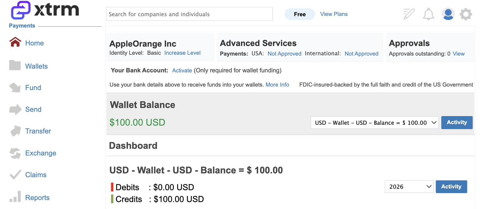The image size is (482, 209).
Task: Open the 2026 year dropdown
Action: pyautogui.click(x=409, y=187)
